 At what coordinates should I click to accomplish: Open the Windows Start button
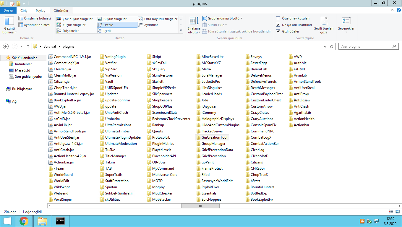click(7, 221)
